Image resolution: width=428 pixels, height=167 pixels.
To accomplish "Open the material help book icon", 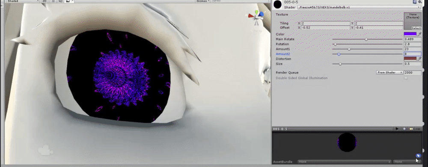I will click(415, 2).
